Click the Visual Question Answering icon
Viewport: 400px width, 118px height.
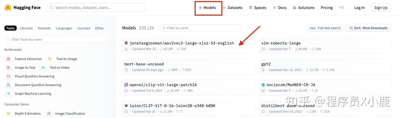[8, 76]
